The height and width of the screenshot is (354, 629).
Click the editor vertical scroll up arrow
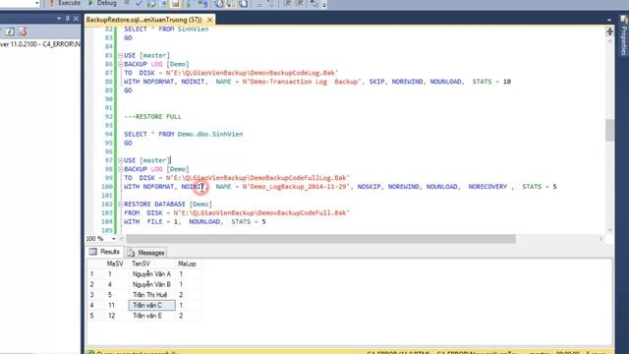(x=609, y=40)
